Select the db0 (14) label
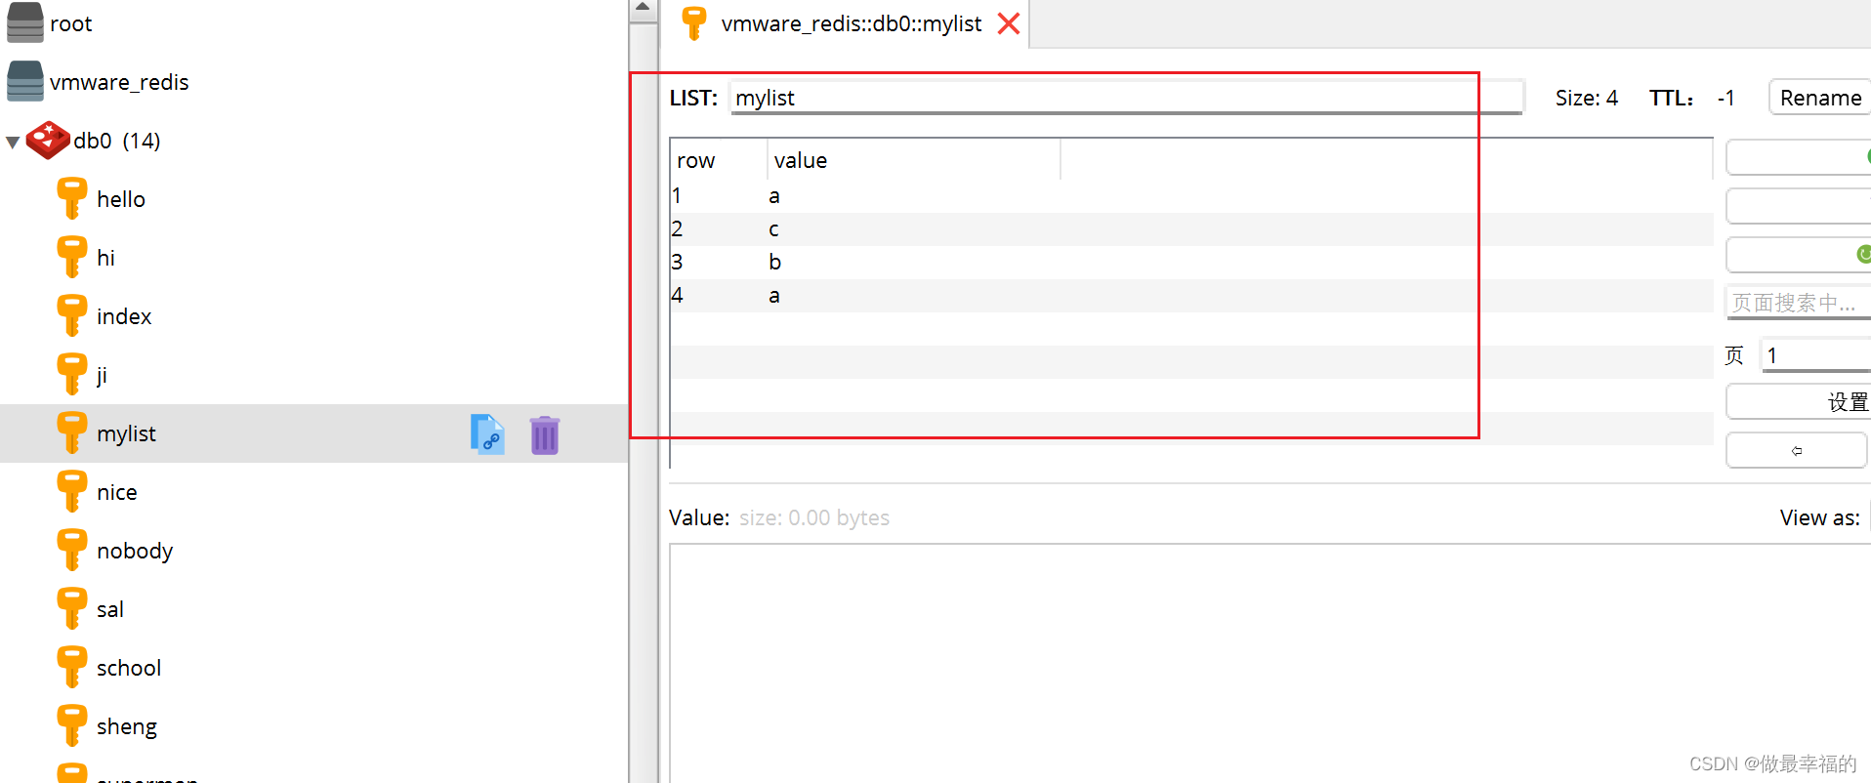Image resolution: width=1871 pixels, height=783 pixels. click(117, 141)
